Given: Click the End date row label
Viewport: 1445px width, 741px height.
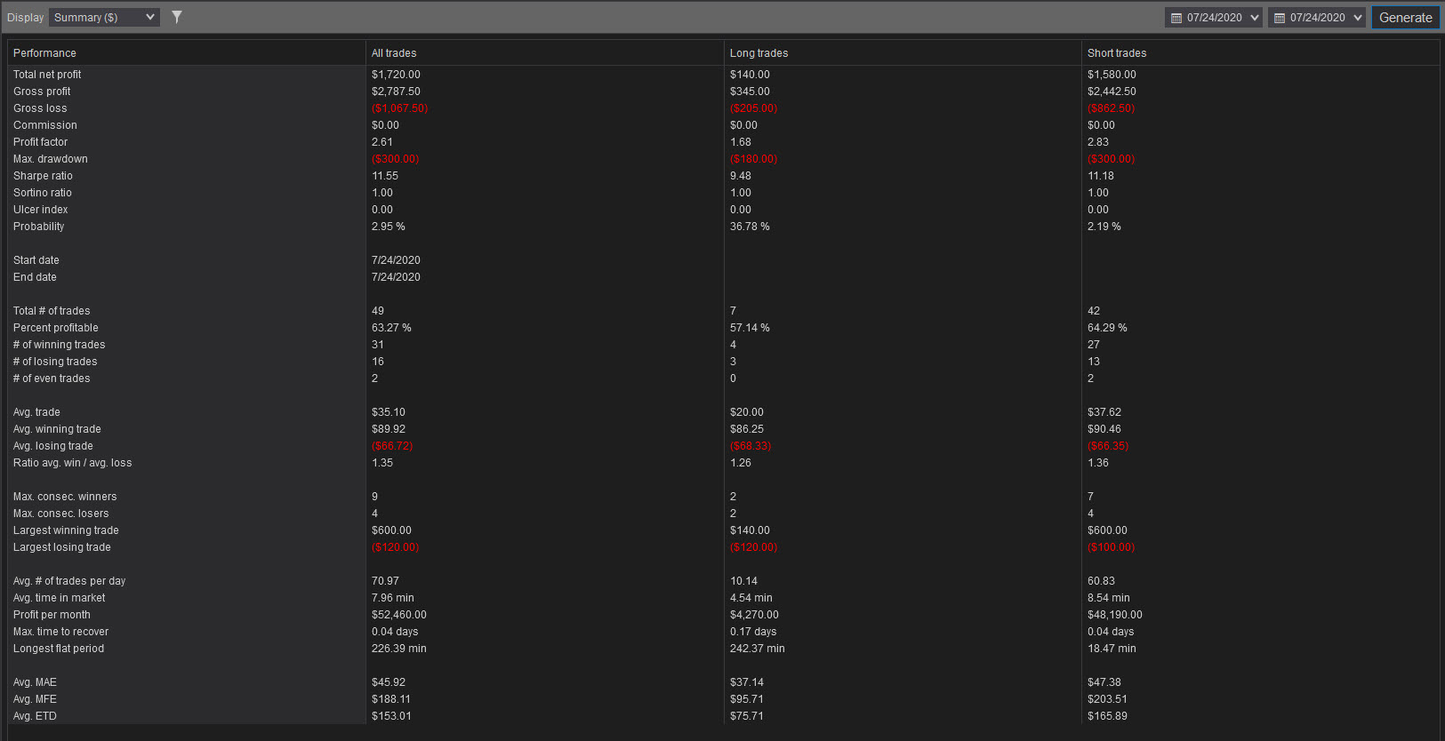Looking at the screenshot, I should click(35, 277).
